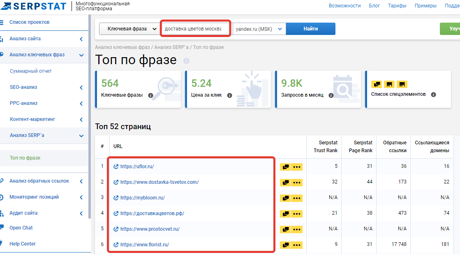460x255 pixels.
Task: Click the yellow chat icon in dostavka-tsvetov.com row
Action: point(285,183)
